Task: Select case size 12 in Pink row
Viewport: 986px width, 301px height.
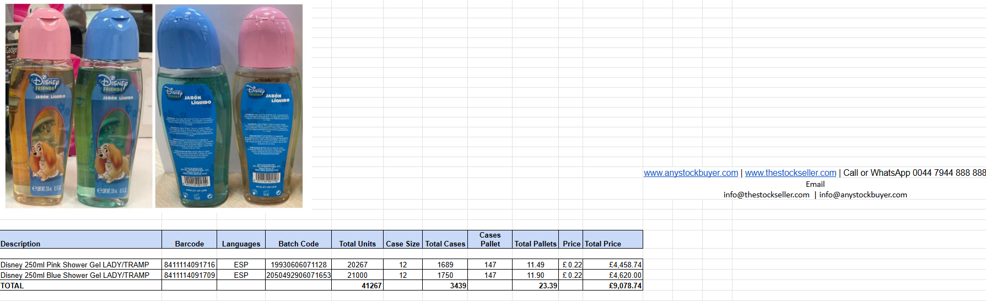Action: pyautogui.click(x=403, y=265)
